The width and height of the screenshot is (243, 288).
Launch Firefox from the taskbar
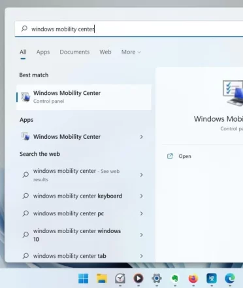click(193, 279)
